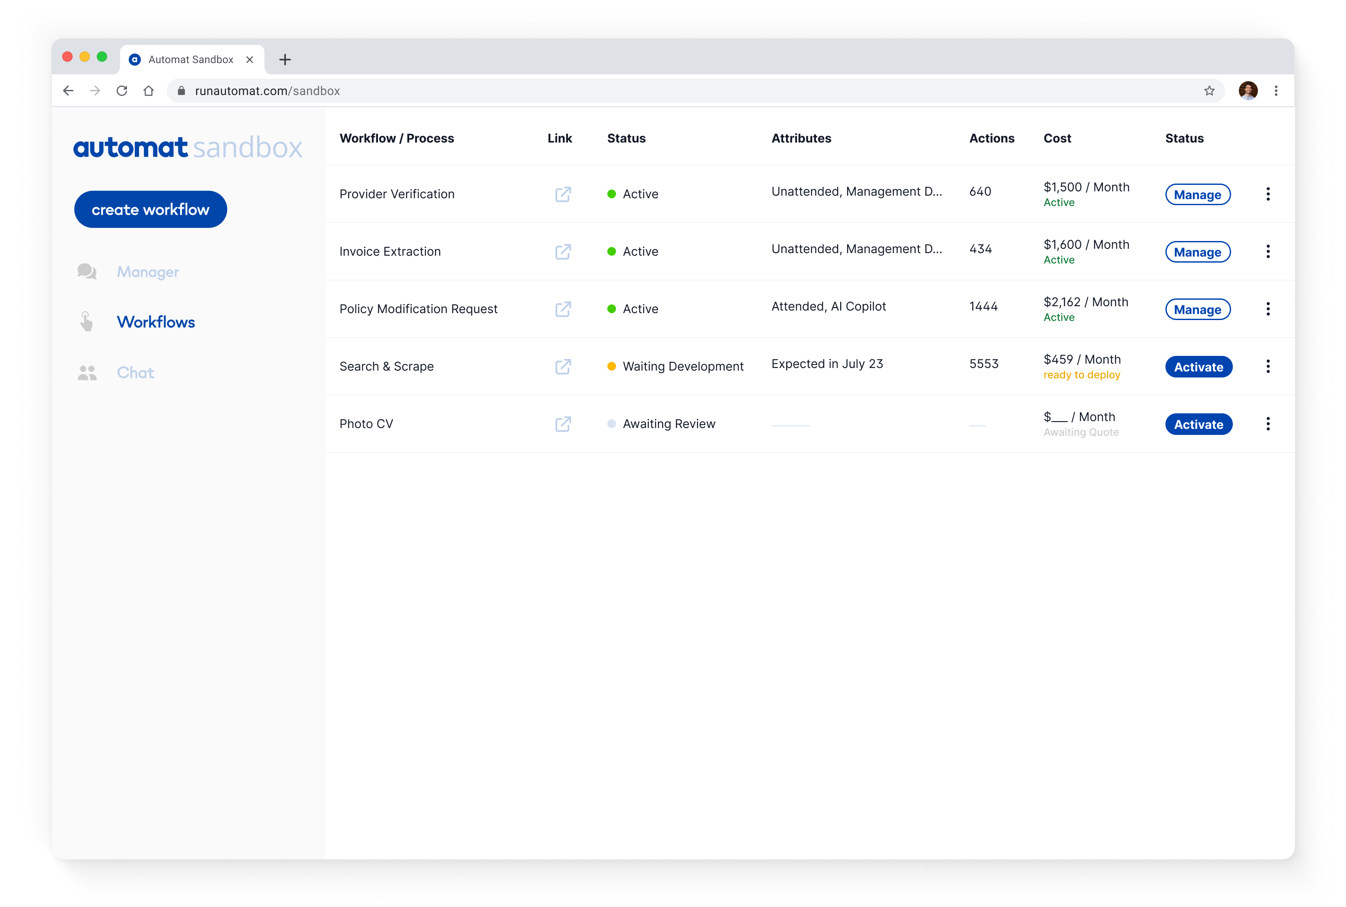Click the browser home icon
The height and width of the screenshot is (907, 1346).
(x=149, y=91)
